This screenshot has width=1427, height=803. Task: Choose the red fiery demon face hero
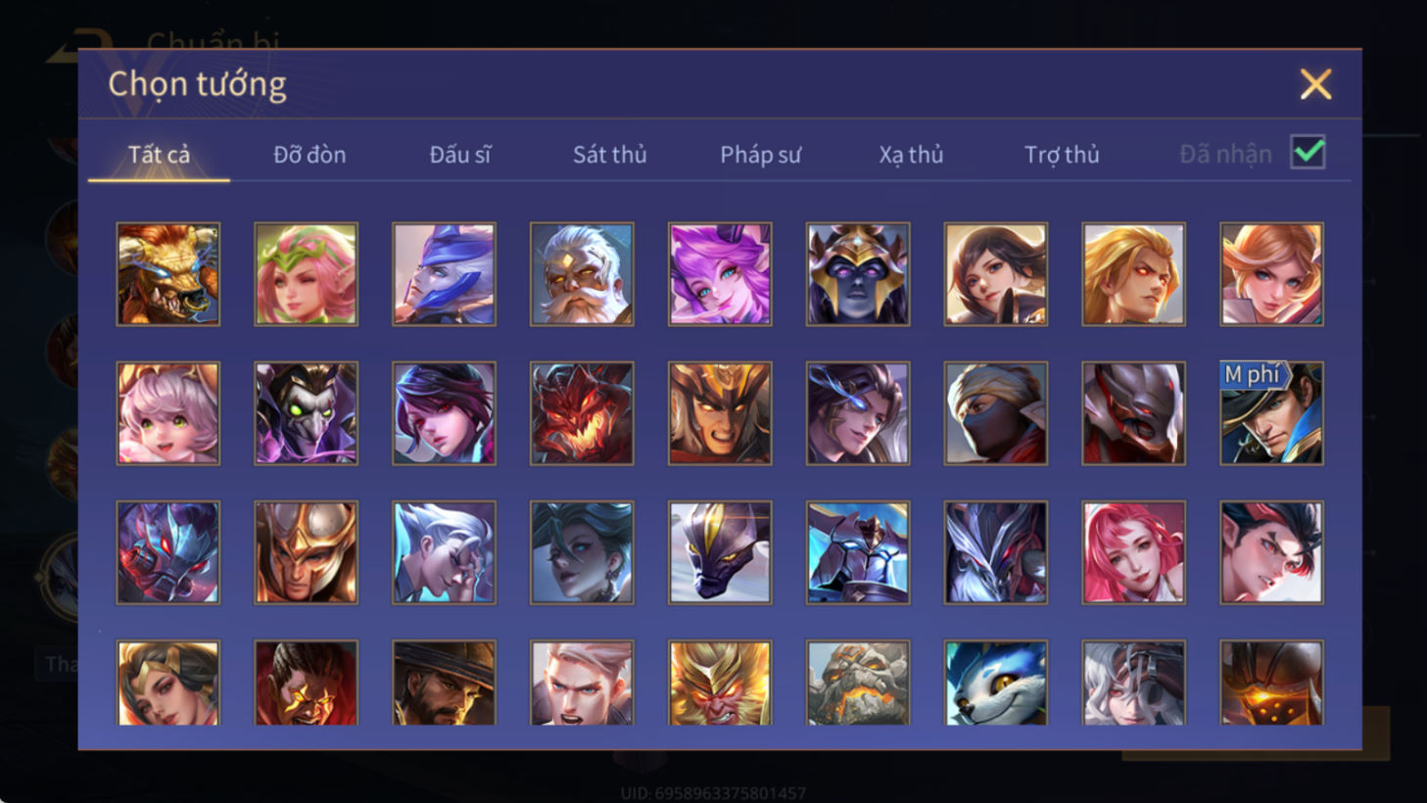coord(582,413)
